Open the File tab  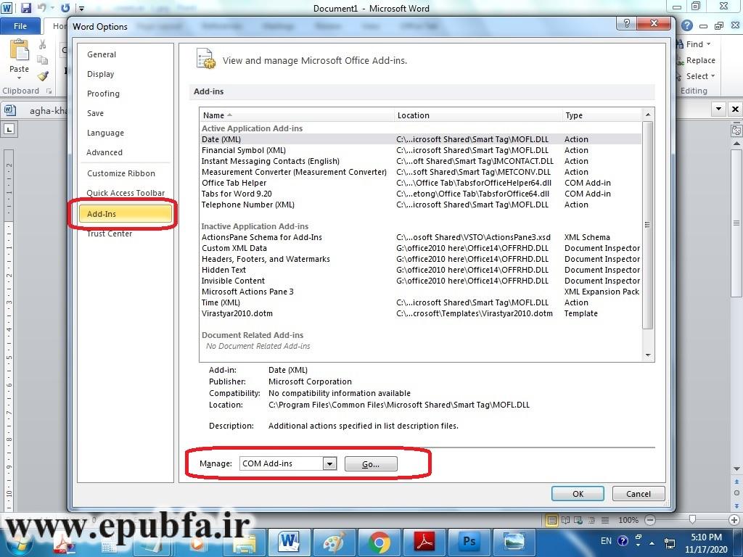[x=20, y=26]
